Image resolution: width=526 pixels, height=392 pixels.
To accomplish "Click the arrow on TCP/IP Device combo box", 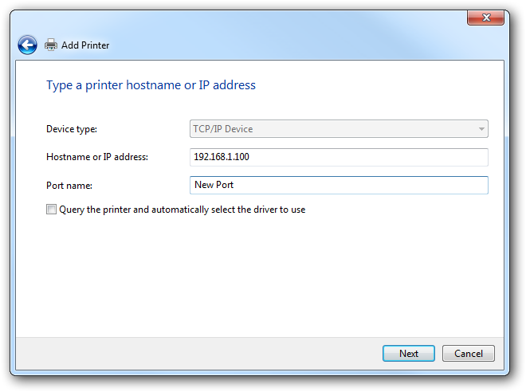I will pyautogui.click(x=481, y=129).
